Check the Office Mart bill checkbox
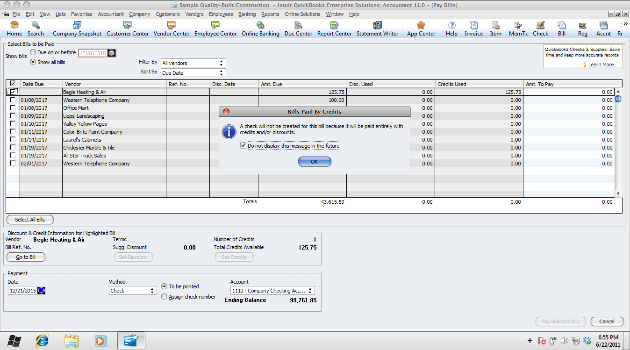 coord(13,108)
